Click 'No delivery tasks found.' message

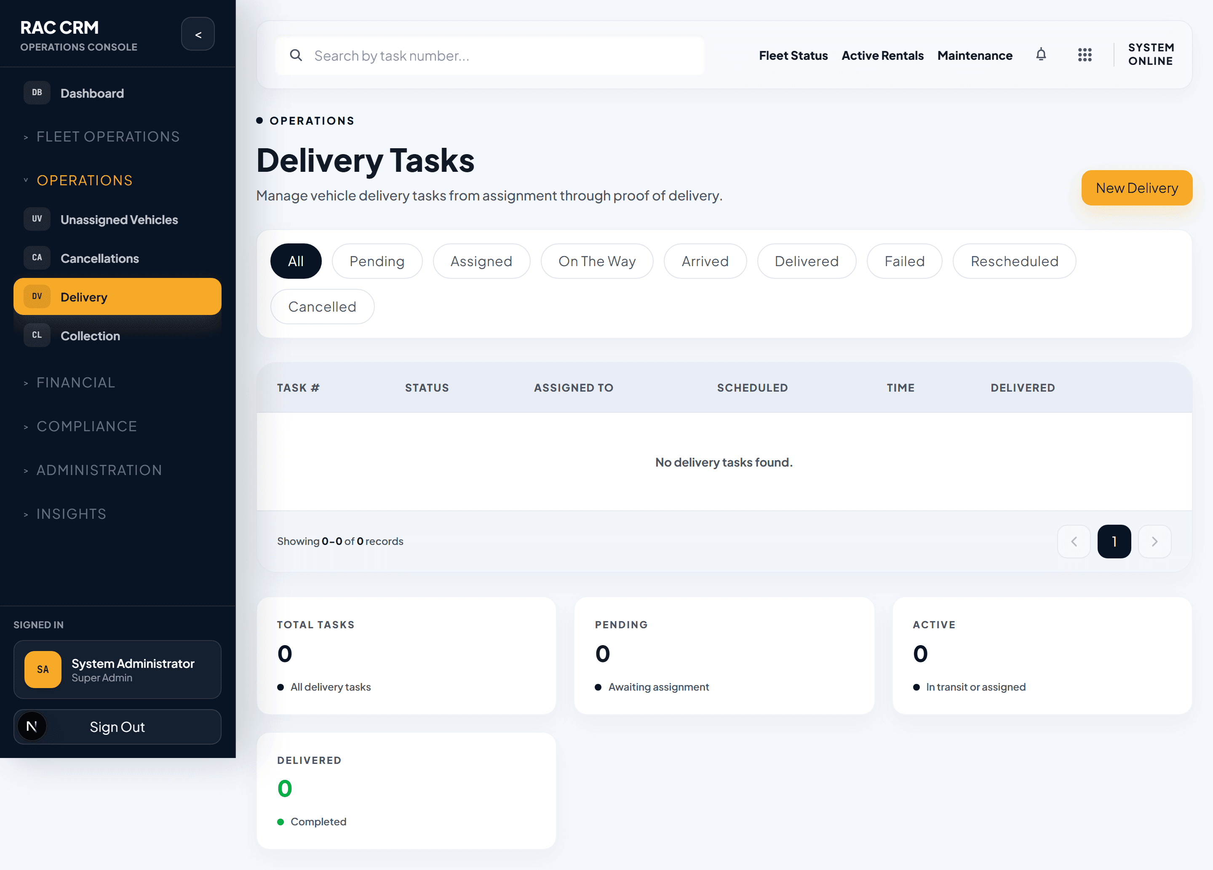[724, 462]
